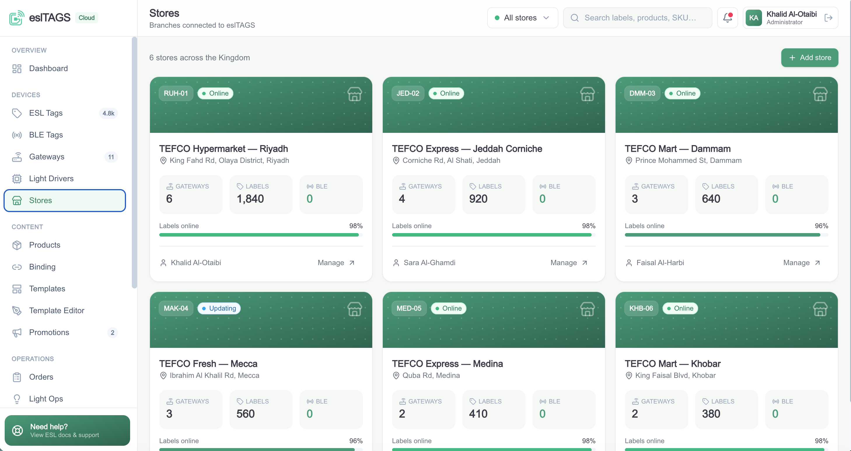
Task: Click the Updating status badge on MAK-04
Action: coord(219,309)
